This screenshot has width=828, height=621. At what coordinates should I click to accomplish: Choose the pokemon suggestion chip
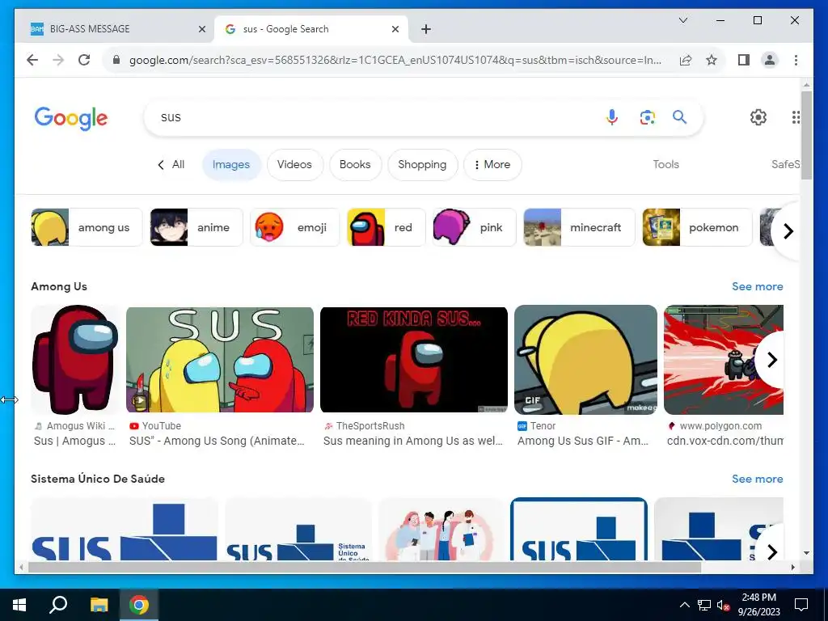click(697, 227)
